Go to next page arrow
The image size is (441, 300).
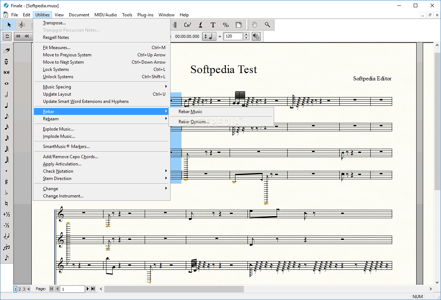coord(87,289)
